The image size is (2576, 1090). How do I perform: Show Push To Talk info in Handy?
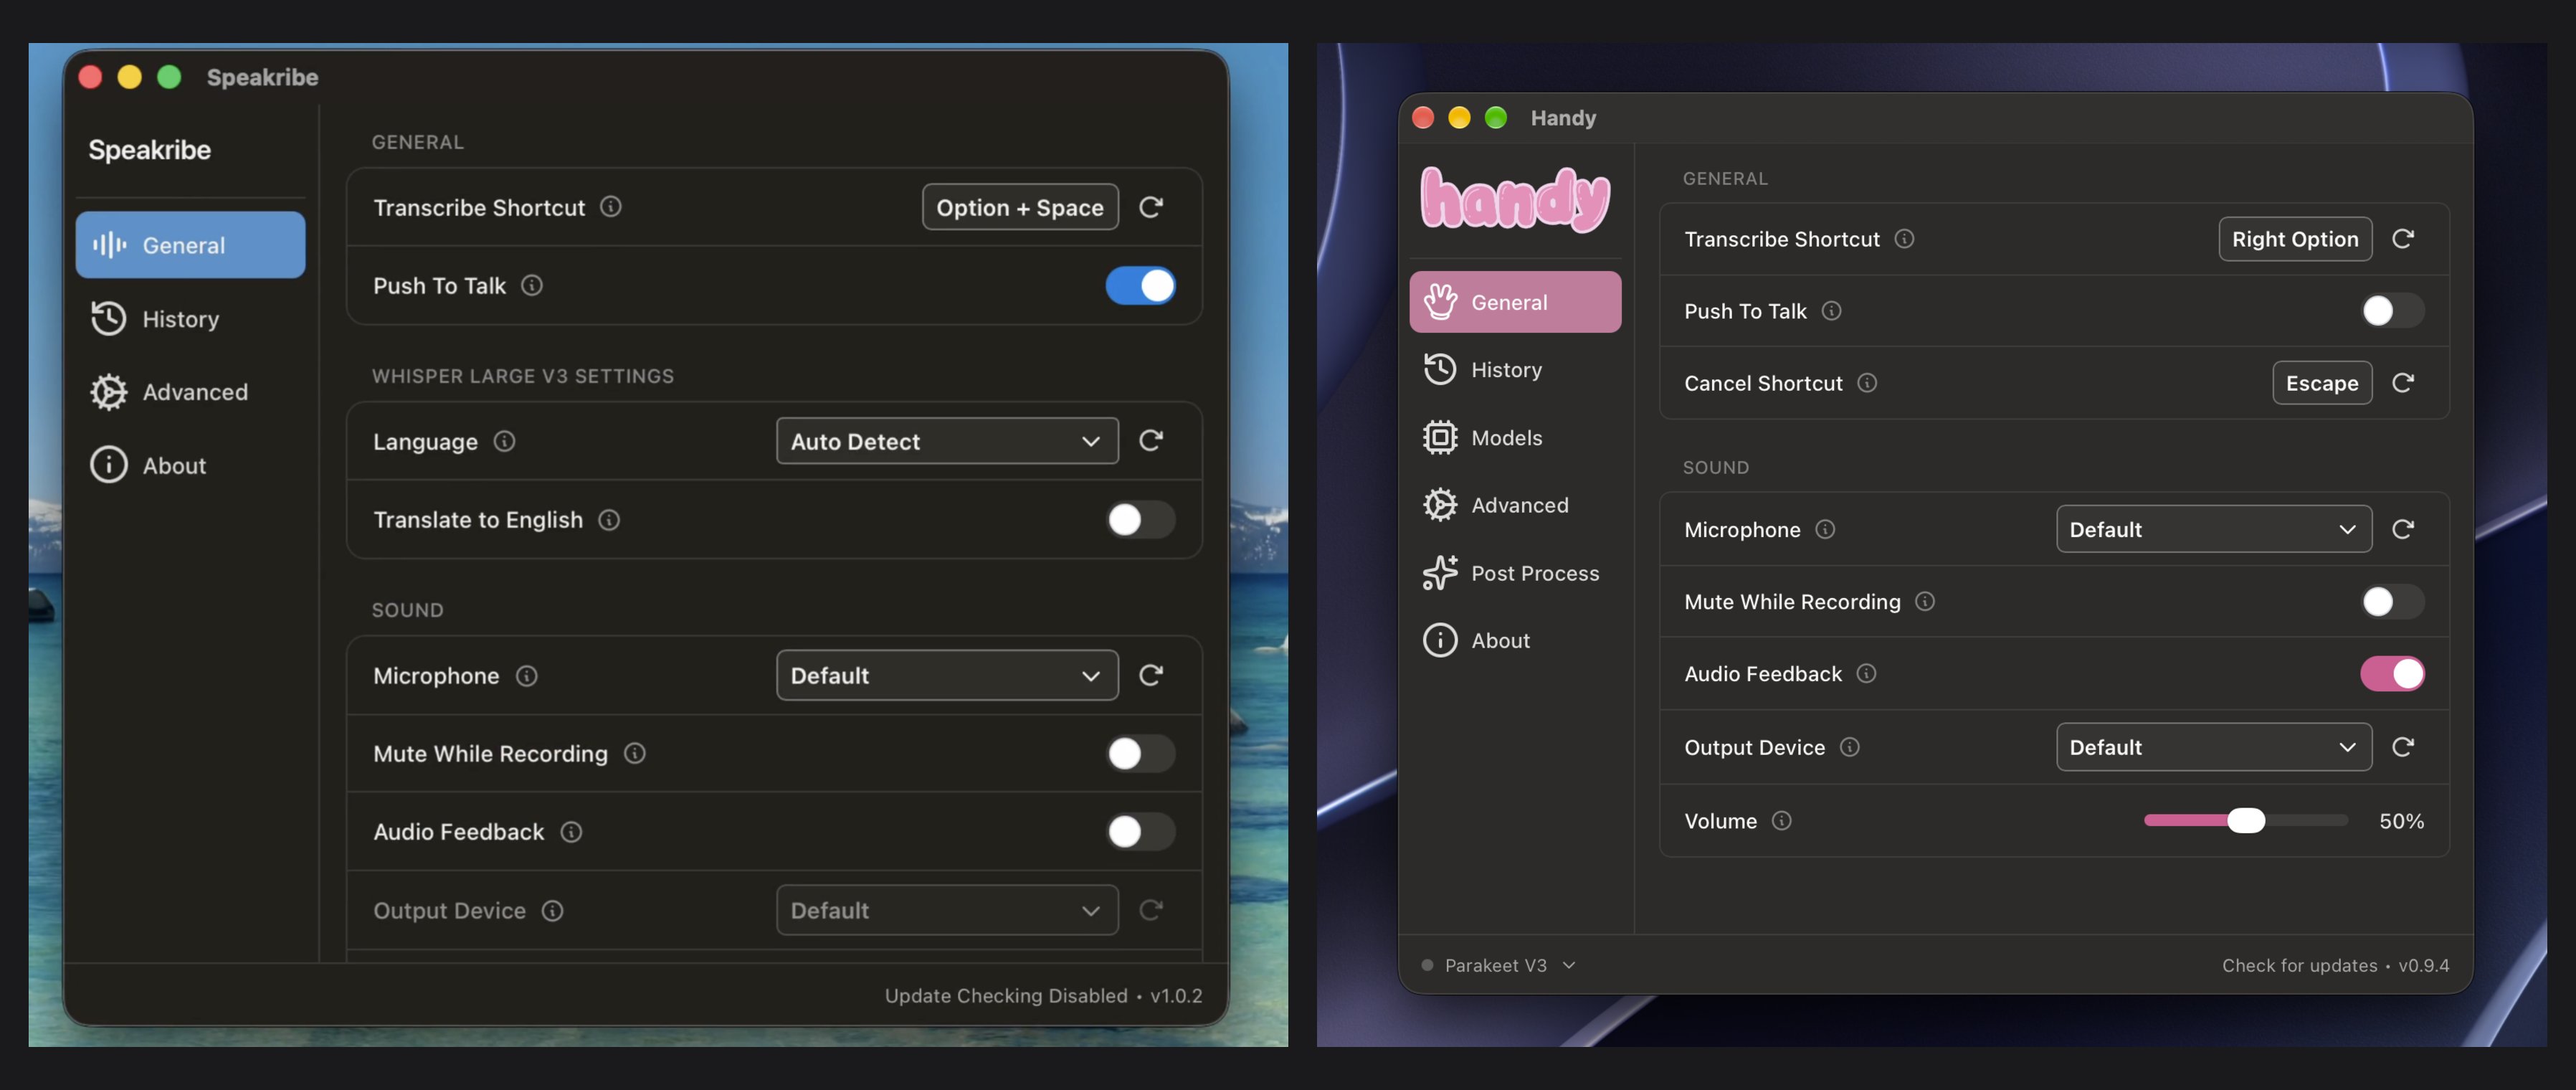point(1831,311)
